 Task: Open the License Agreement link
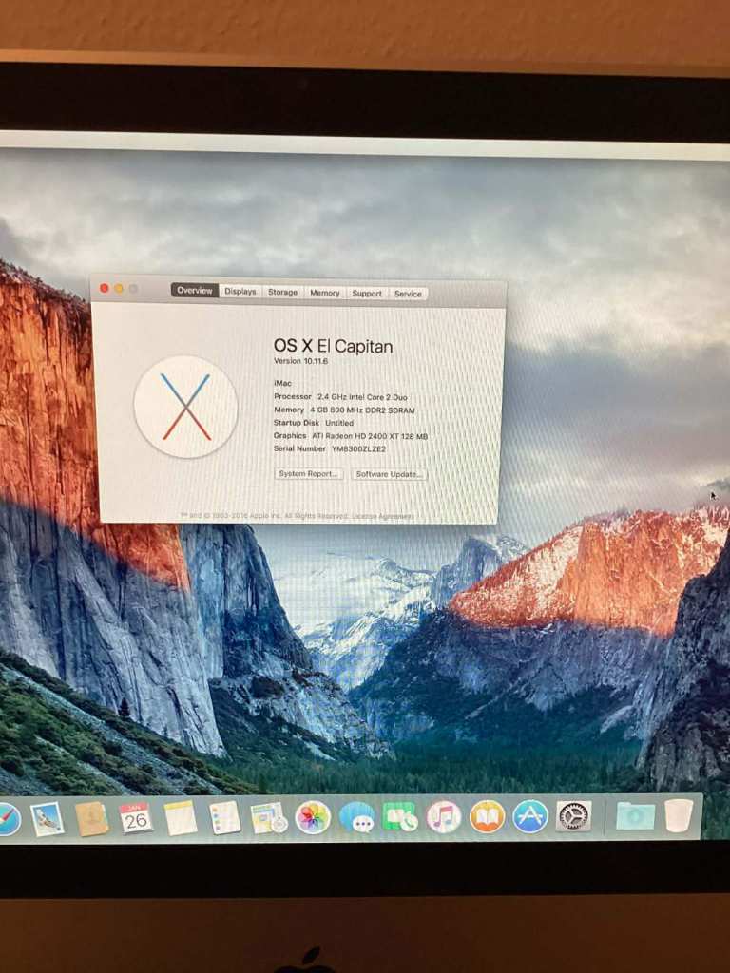pos(382,516)
